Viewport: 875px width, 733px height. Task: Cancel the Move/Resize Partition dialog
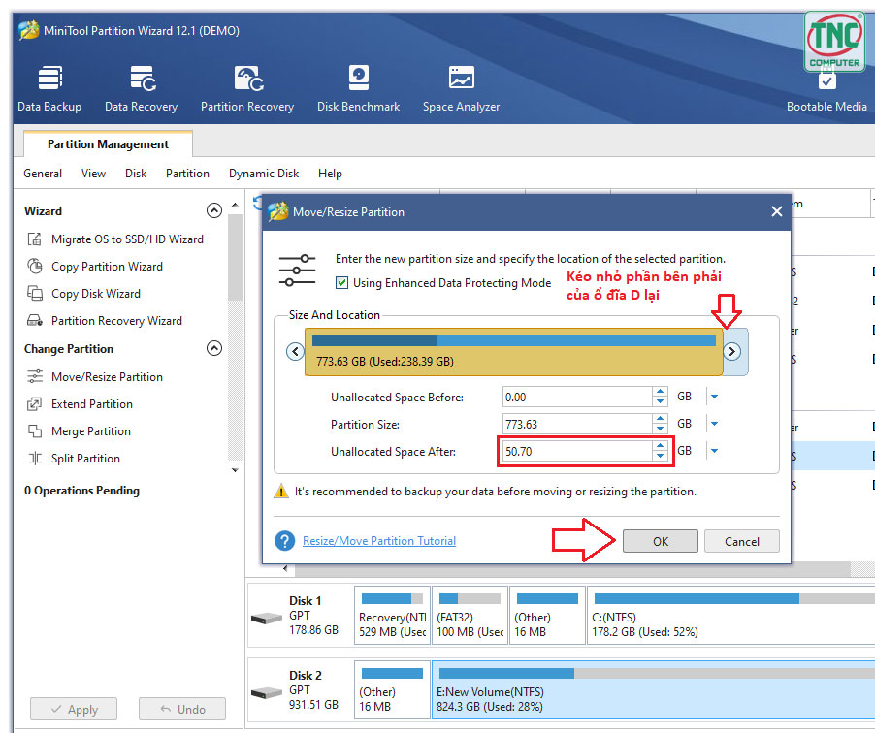click(x=742, y=541)
